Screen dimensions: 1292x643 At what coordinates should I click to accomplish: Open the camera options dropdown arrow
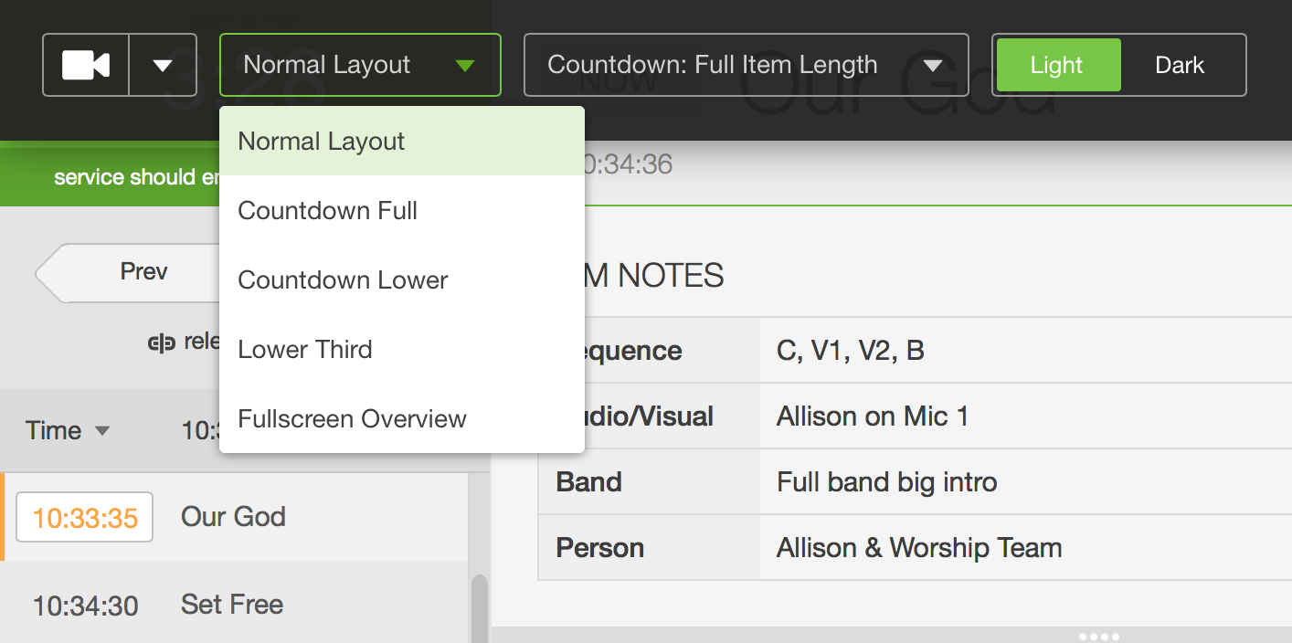click(162, 64)
